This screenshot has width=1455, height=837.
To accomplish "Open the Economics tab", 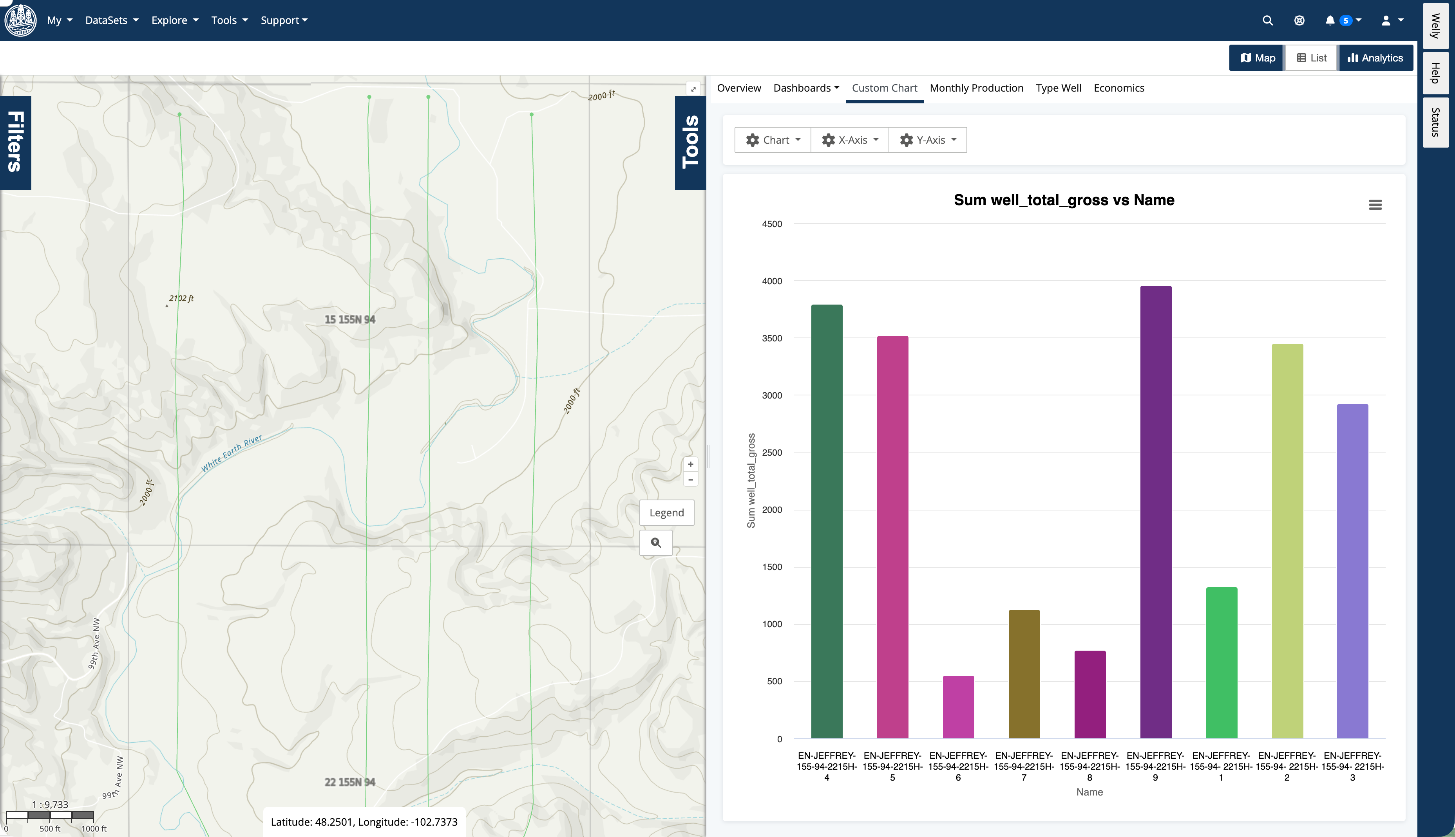I will pos(1118,88).
